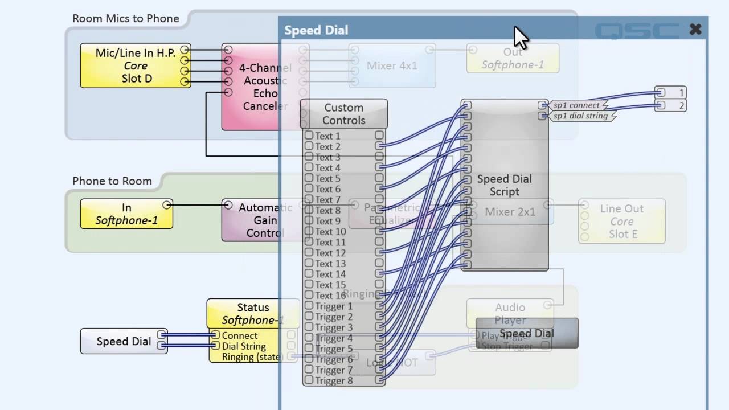Click the Speed Dial component at bottom left

tap(124, 341)
